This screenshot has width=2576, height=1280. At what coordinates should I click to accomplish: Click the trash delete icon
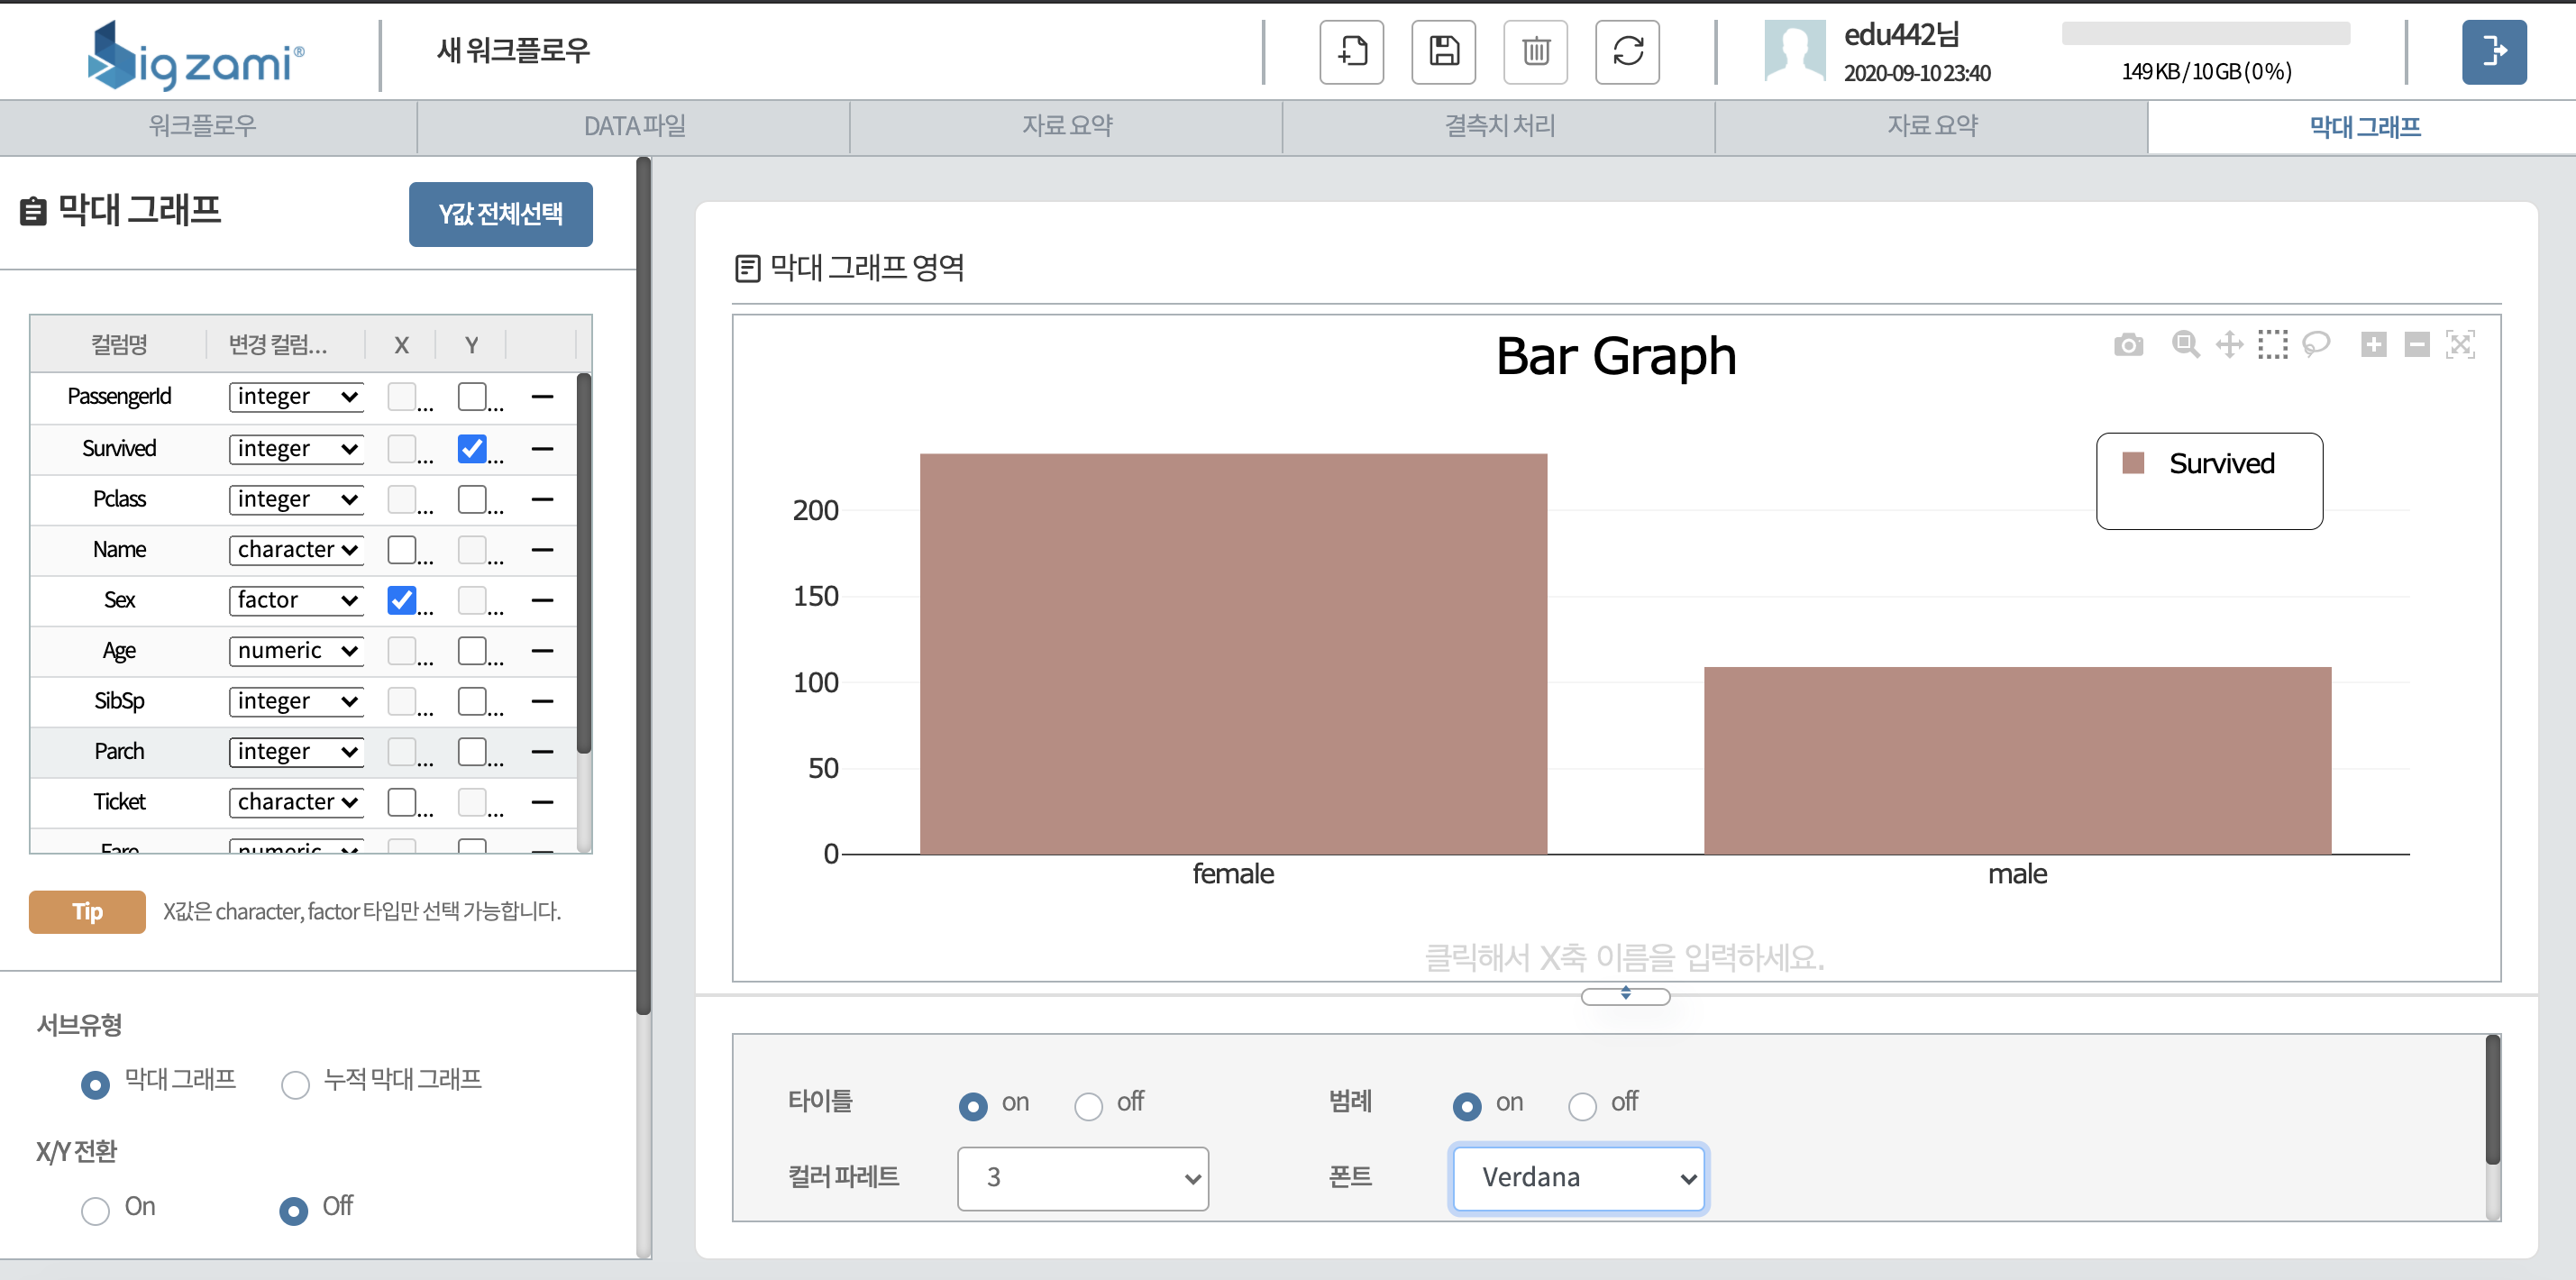1535,52
